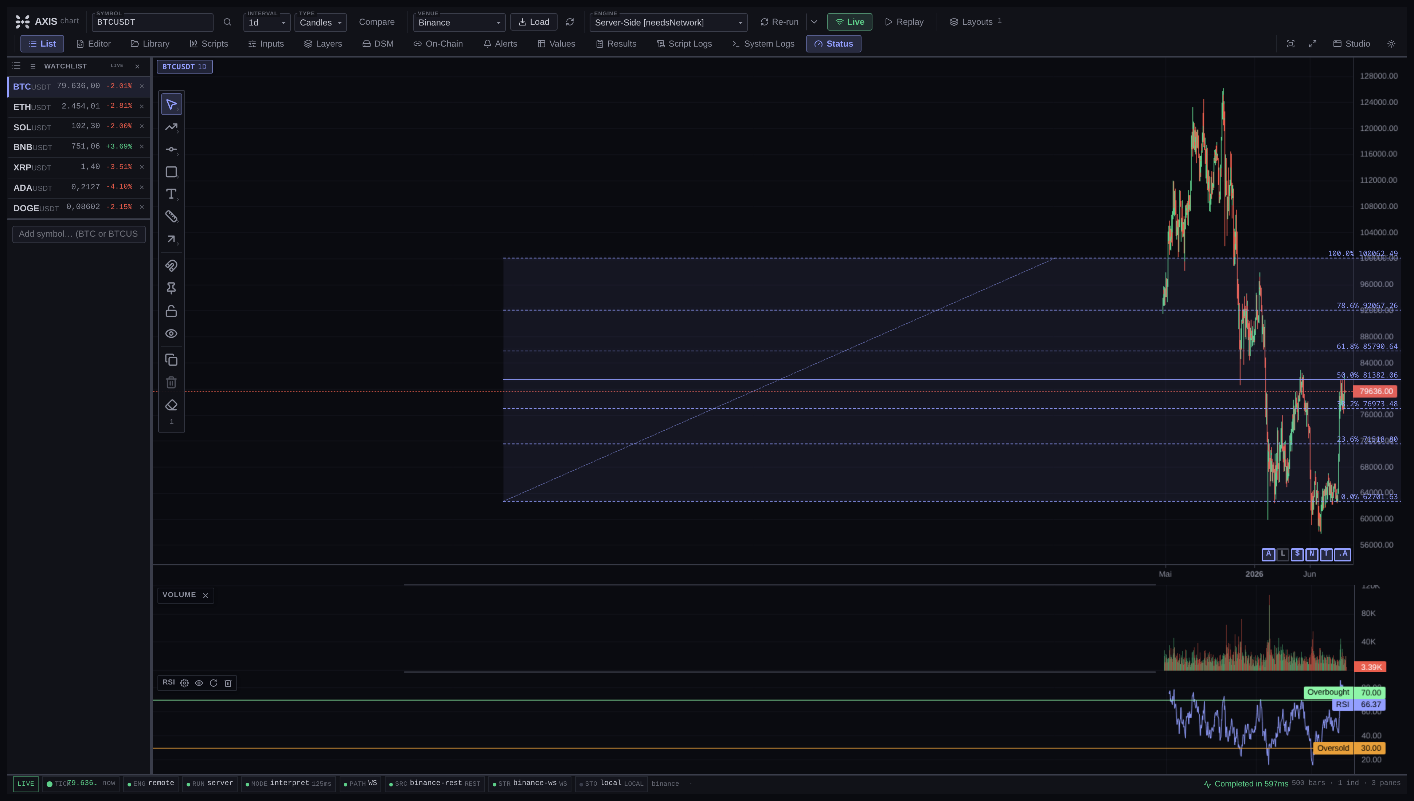Click the duplicate drawing icon
The height and width of the screenshot is (801, 1414).
171,360
